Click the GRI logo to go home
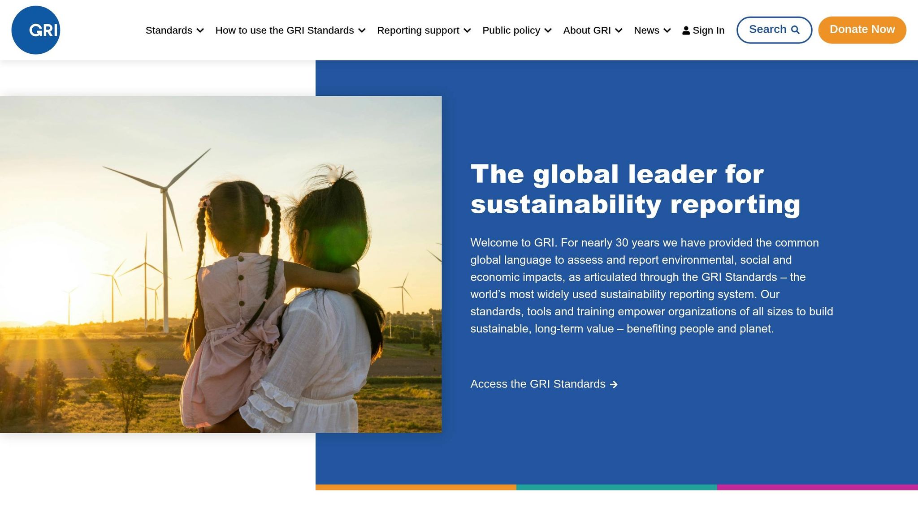The image size is (918, 516). click(36, 30)
